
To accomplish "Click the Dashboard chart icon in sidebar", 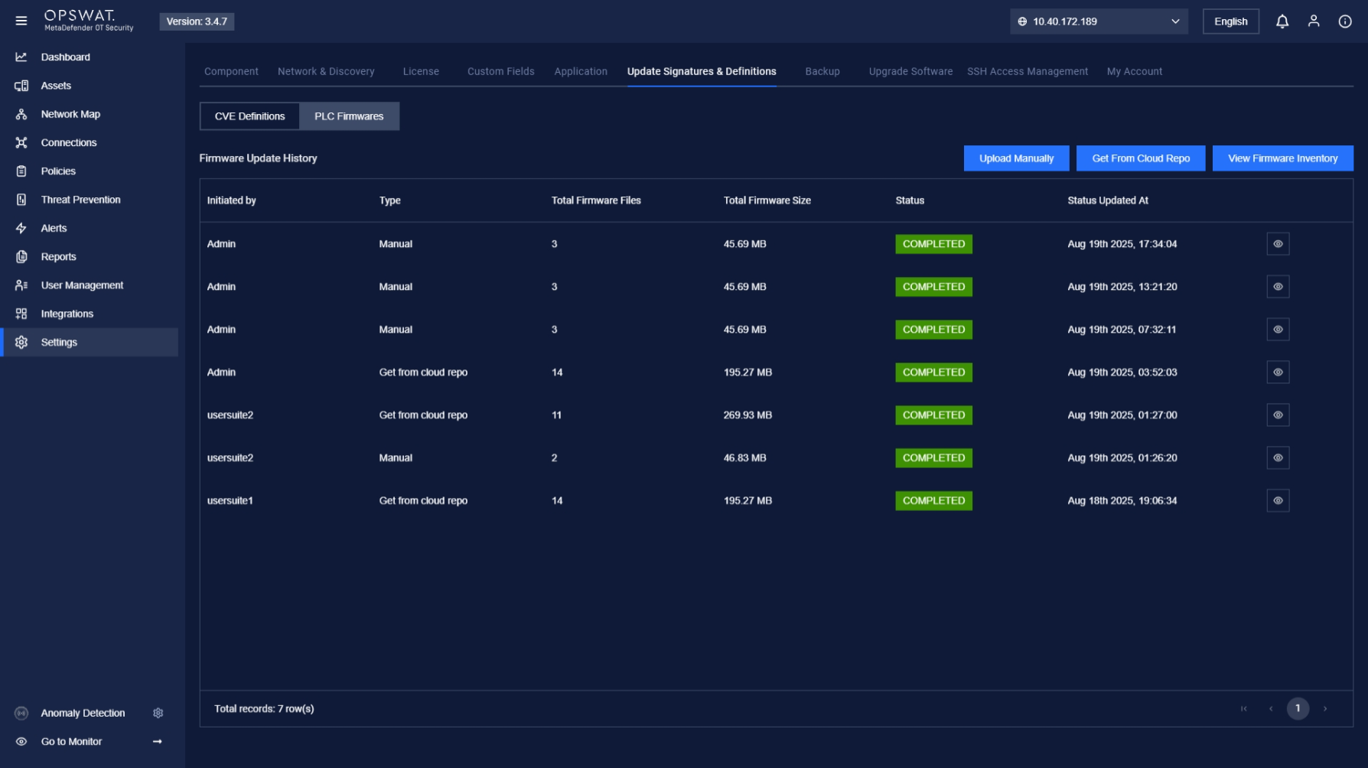I will click(x=21, y=57).
